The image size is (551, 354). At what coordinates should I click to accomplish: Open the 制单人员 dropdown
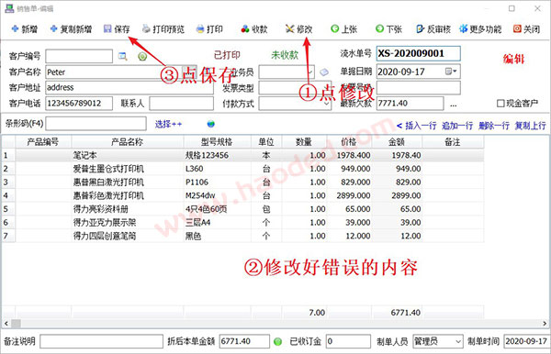(458, 341)
